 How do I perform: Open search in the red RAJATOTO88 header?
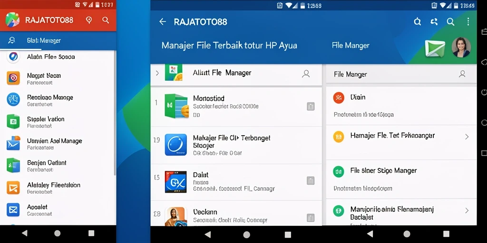click(x=106, y=20)
